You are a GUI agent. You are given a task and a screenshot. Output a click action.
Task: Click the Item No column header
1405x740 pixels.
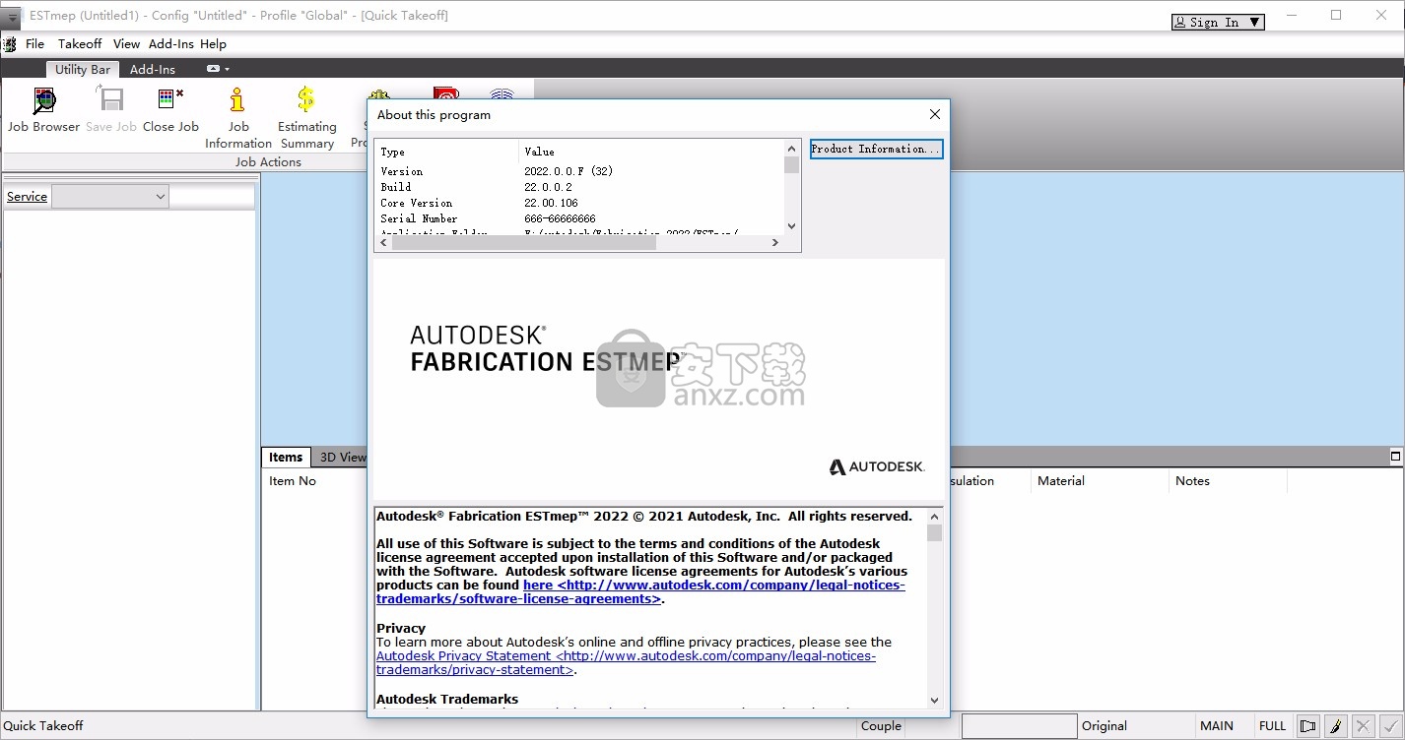click(x=293, y=481)
